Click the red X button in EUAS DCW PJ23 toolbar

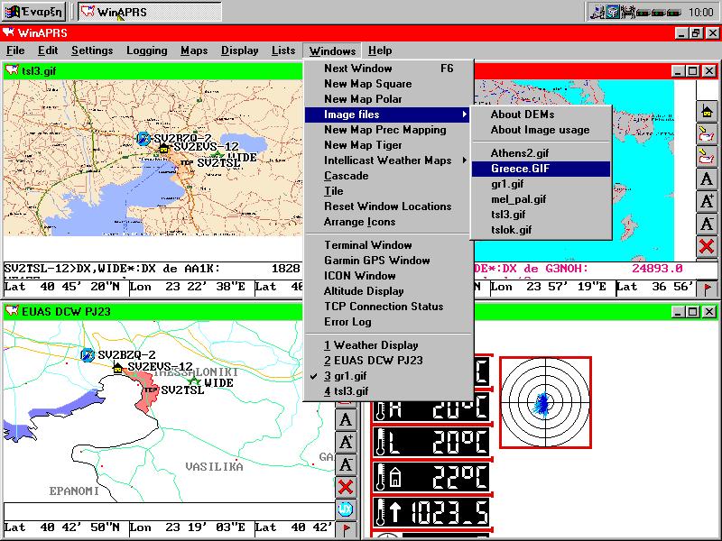[346, 487]
